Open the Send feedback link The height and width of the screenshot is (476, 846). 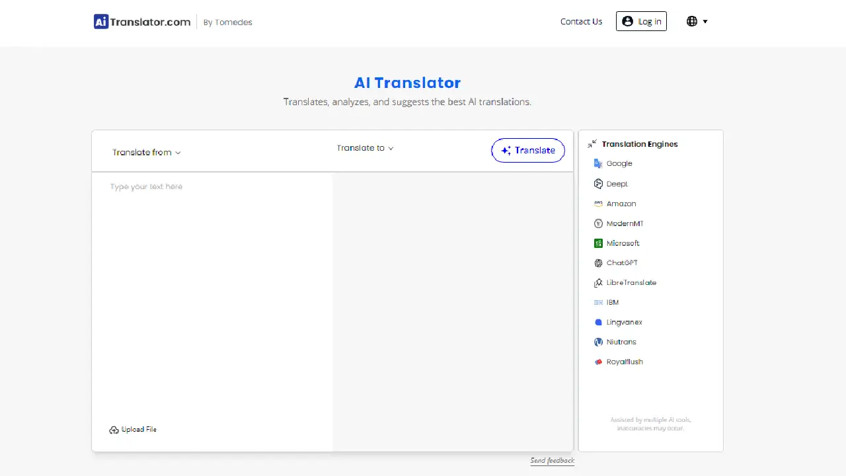[x=552, y=460]
